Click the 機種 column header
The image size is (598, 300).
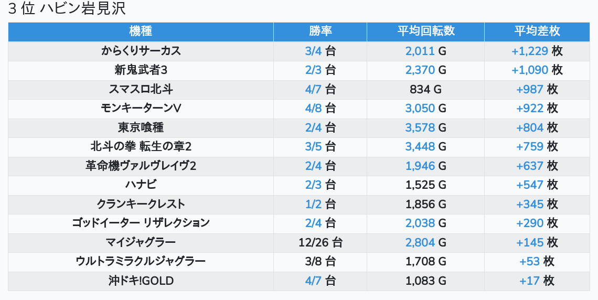tap(141, 31)
